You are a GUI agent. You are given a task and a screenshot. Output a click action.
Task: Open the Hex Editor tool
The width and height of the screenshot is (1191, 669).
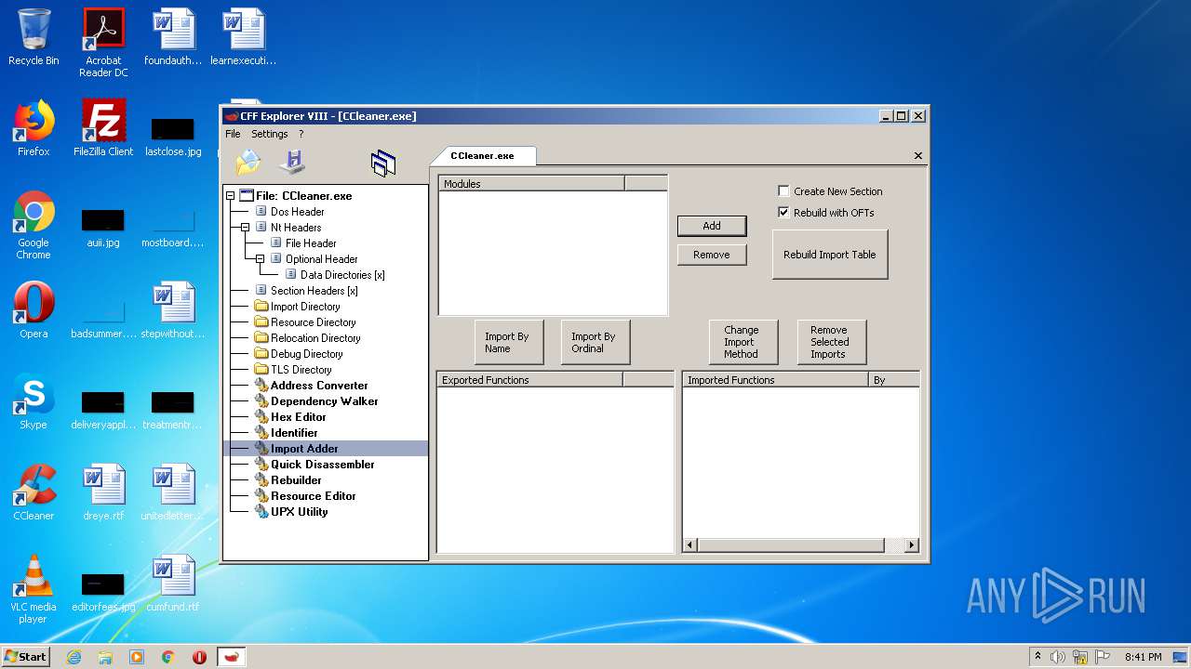pyautogui.click(x=298, y=417)
